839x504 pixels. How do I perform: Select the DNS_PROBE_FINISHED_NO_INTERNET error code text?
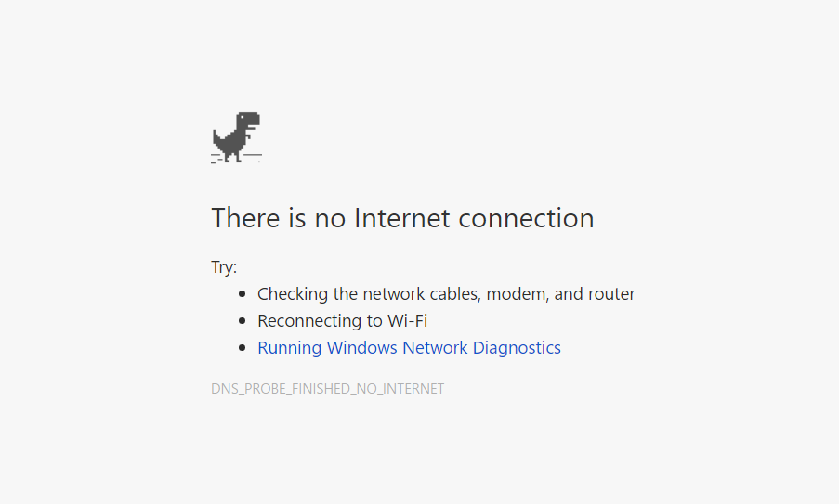(x=327, y=389)
